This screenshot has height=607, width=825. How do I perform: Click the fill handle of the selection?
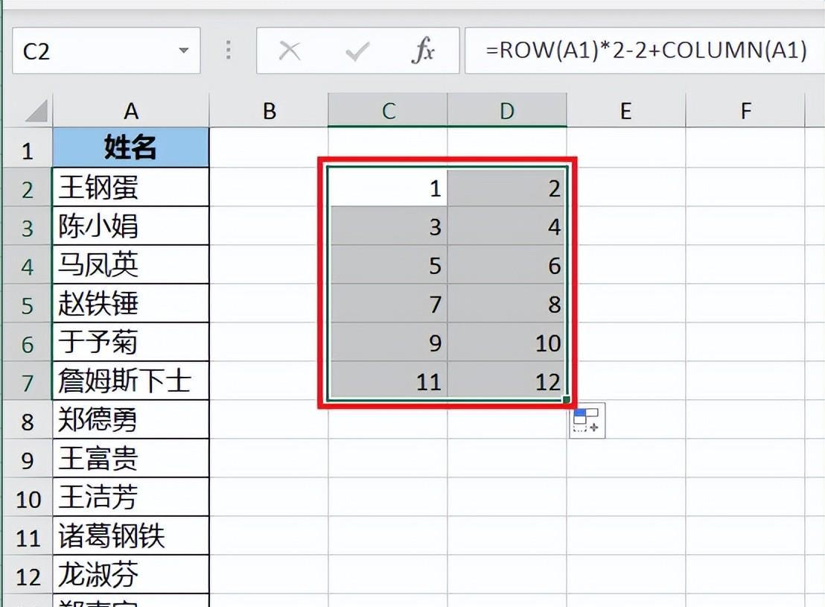click(x=566, y=400)
